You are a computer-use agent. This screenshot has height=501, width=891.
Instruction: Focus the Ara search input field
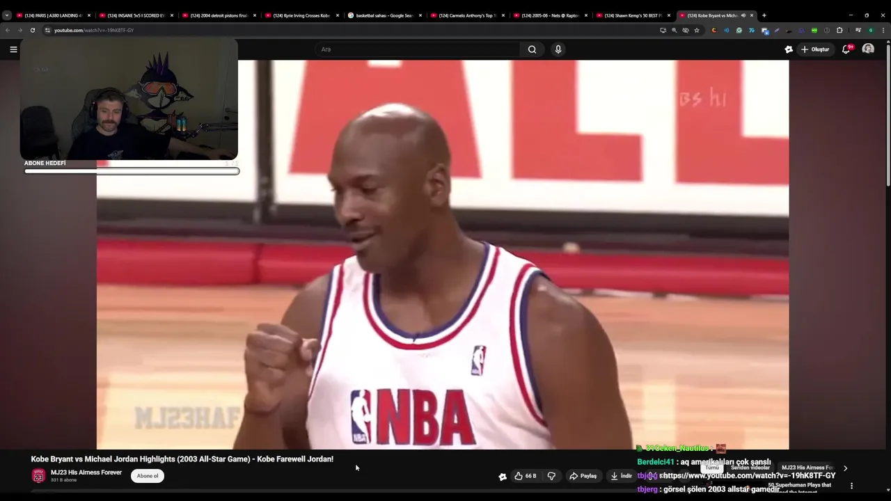point(418,49)
